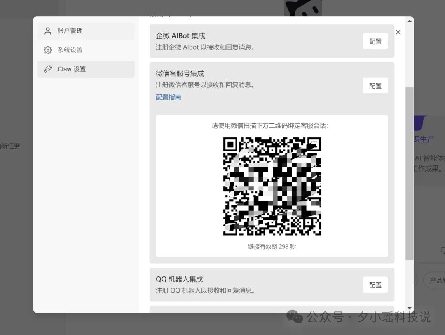
Task: Click the gear icon next to 系统设置
Action: click(48, 50)
